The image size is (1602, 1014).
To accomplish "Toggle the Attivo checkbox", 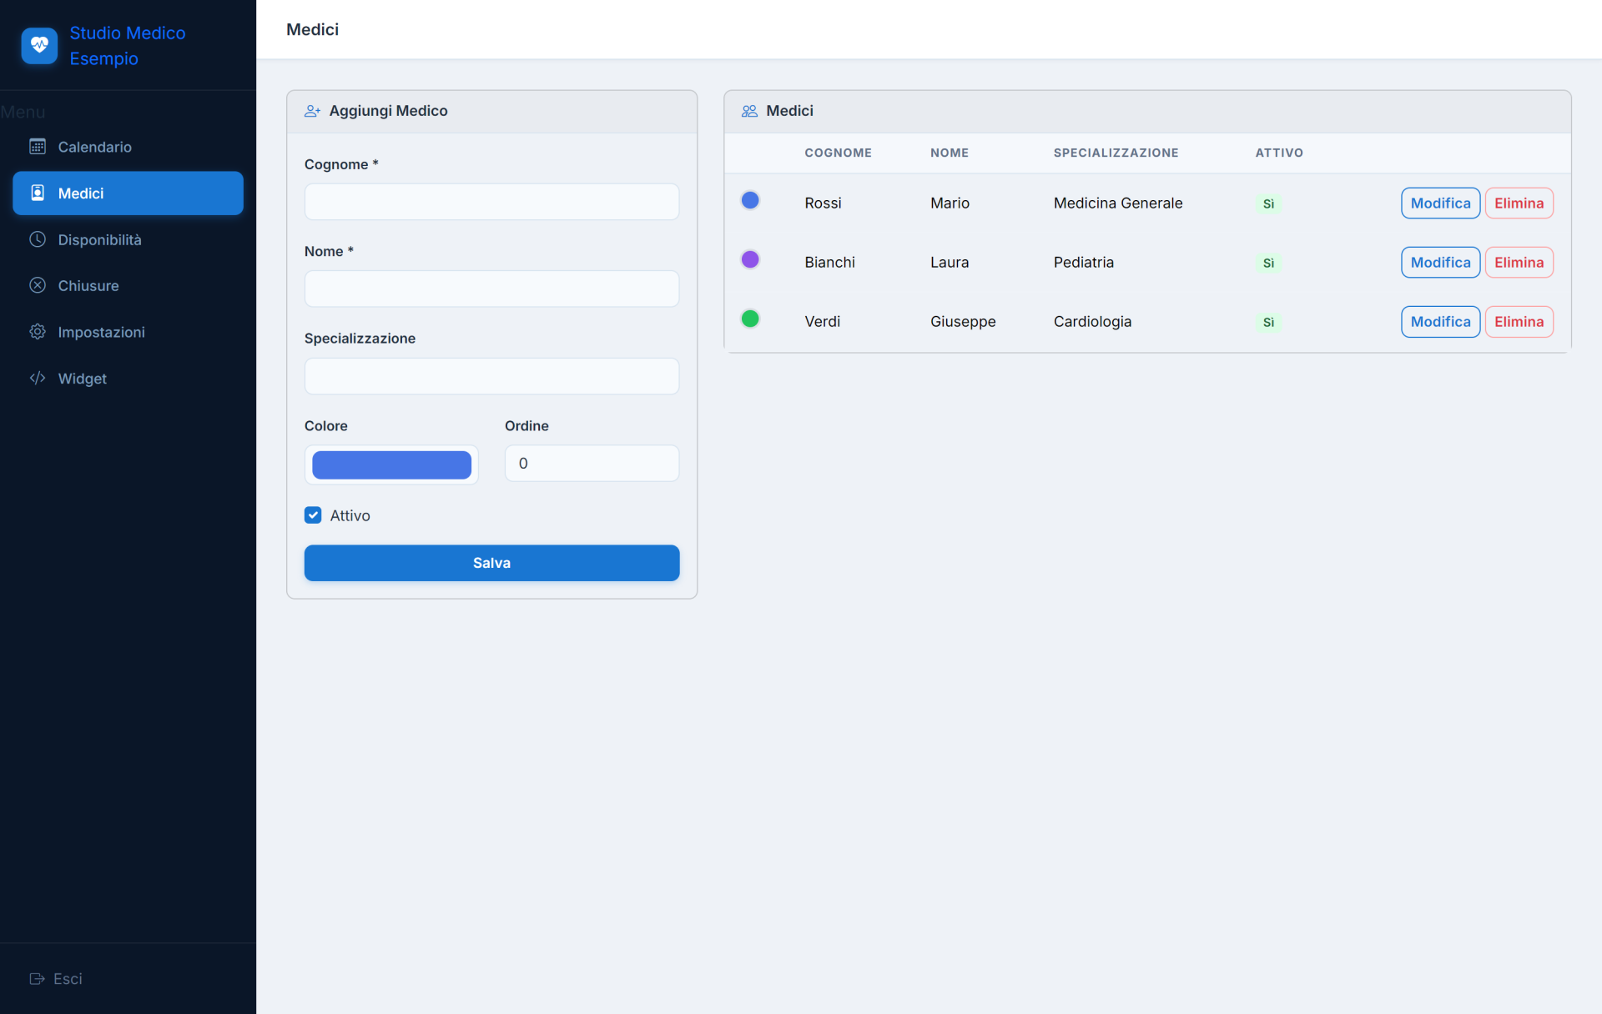I will coord(313,515).
